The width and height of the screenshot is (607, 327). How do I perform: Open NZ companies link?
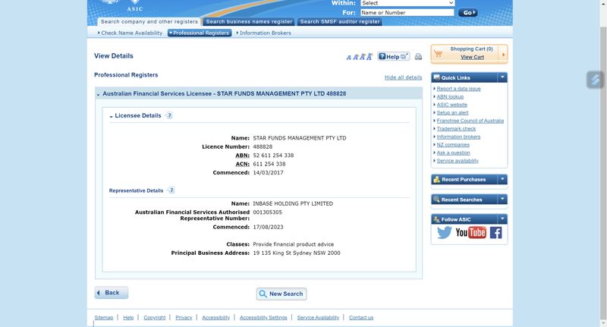coord(453,145)
